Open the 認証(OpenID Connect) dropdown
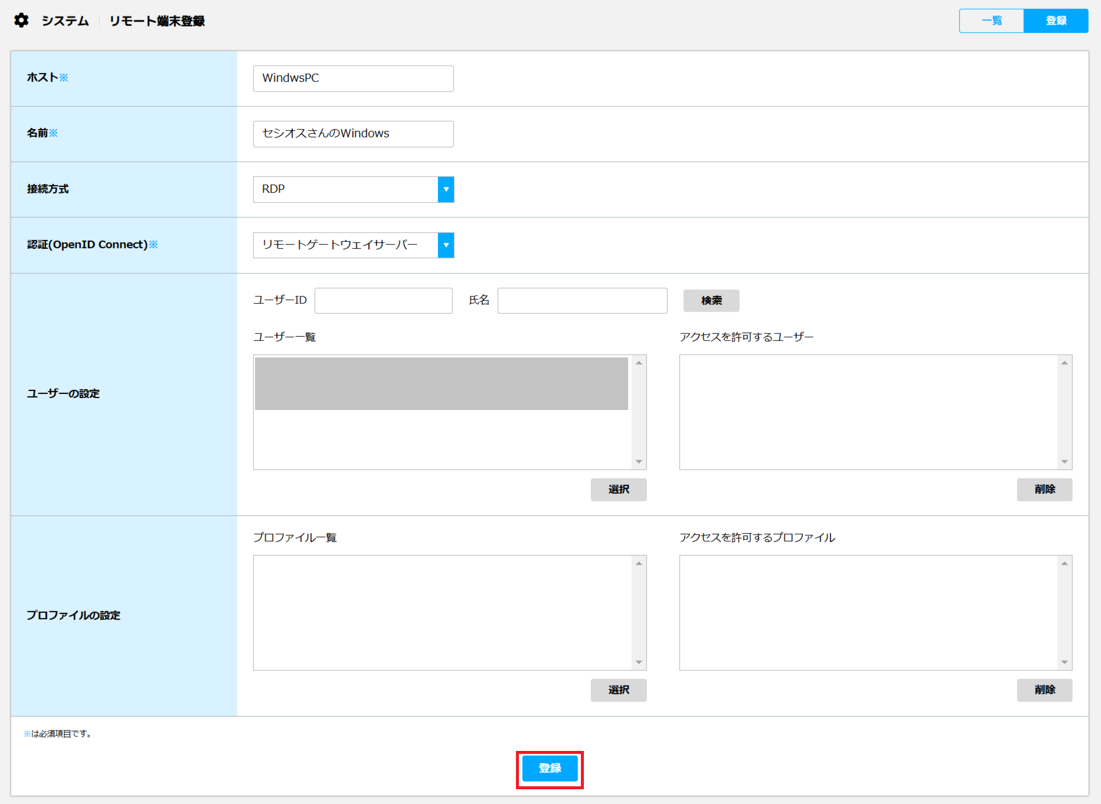Image resolution: width=1101 pixels, height=804 pixels. pyautogui.click(x=353, y=245)
